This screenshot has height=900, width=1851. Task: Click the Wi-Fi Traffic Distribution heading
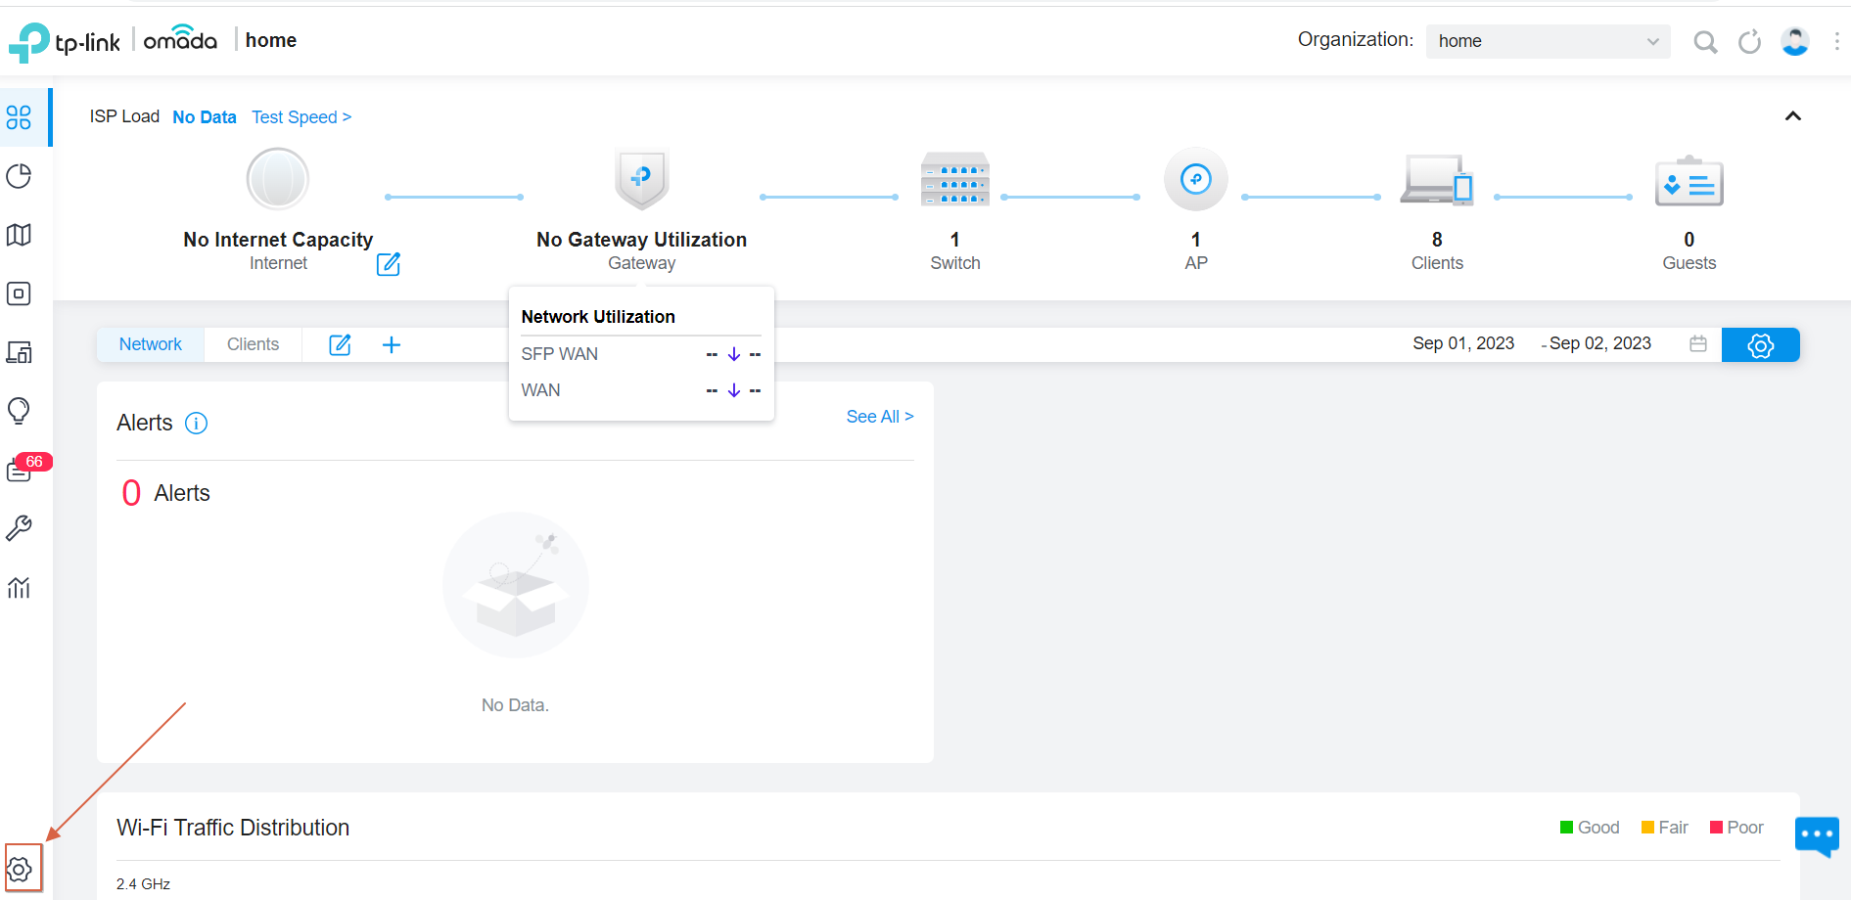[233, 828]
